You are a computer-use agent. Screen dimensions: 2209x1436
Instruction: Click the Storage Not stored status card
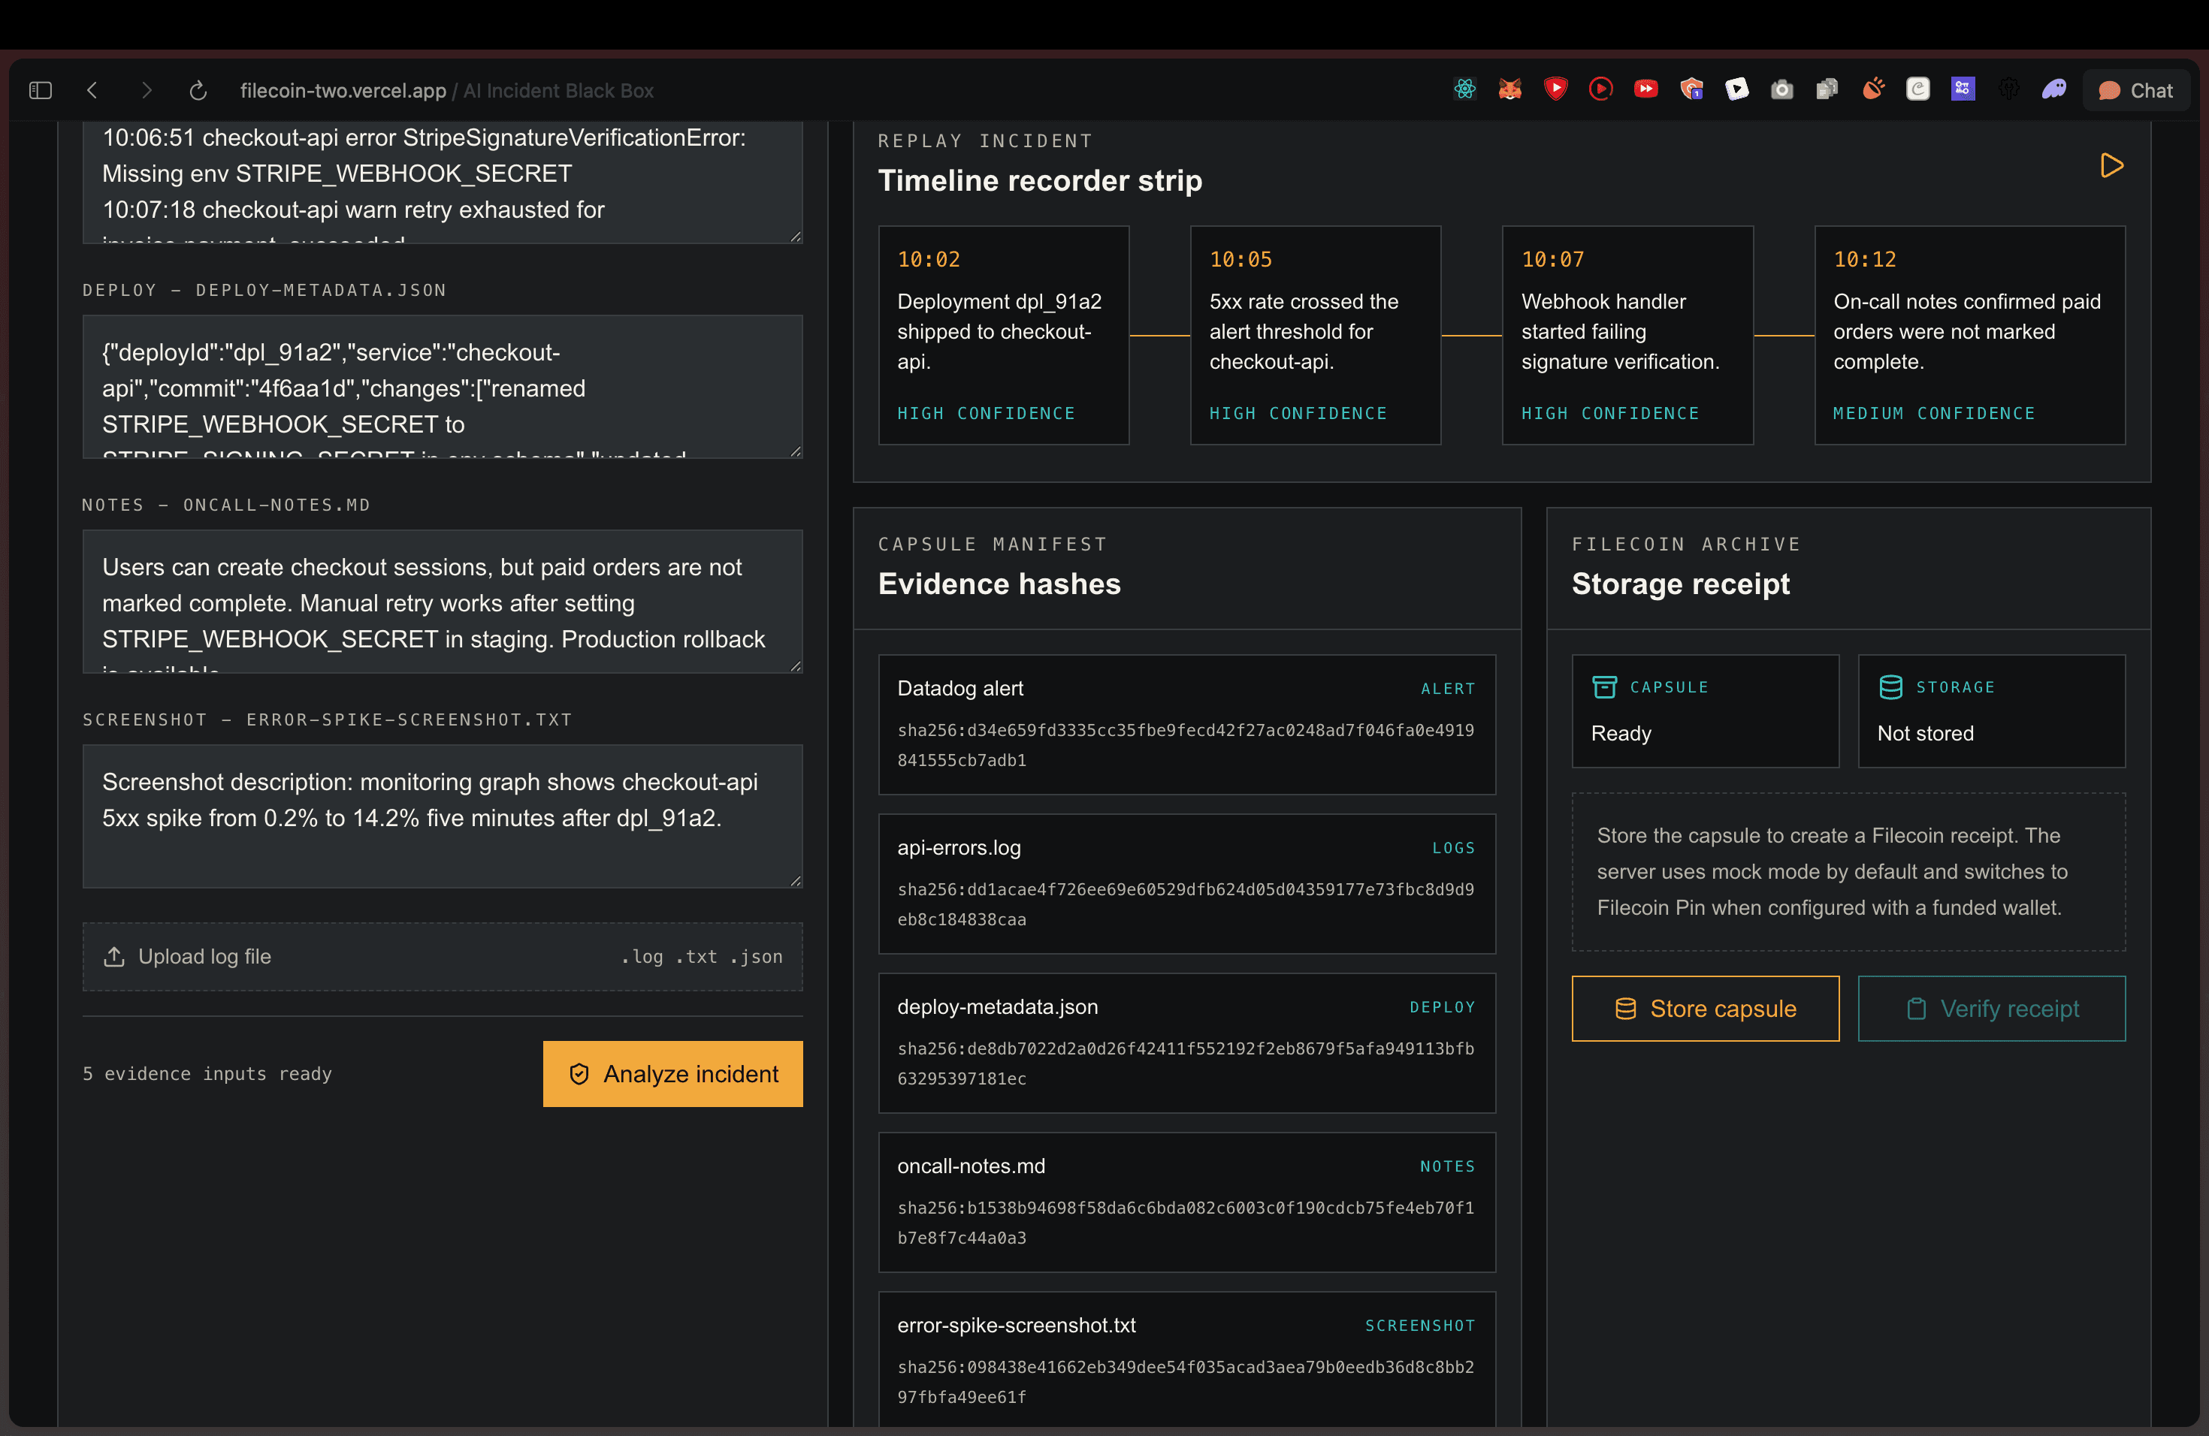pyautogui.click(x=1992, y=711)
